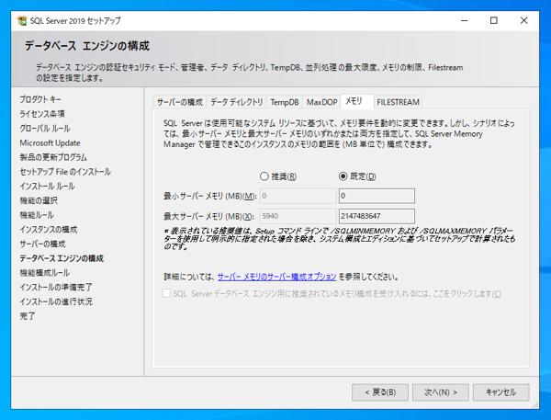
Task: Click 機能の選択 in the step list
Action: click(x=39, y=200)
